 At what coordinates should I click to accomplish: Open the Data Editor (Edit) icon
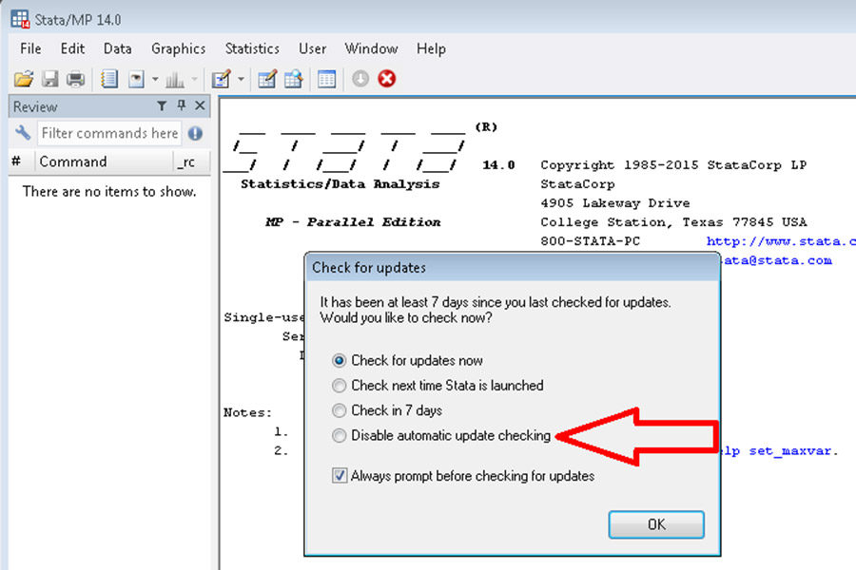(267, 79)
